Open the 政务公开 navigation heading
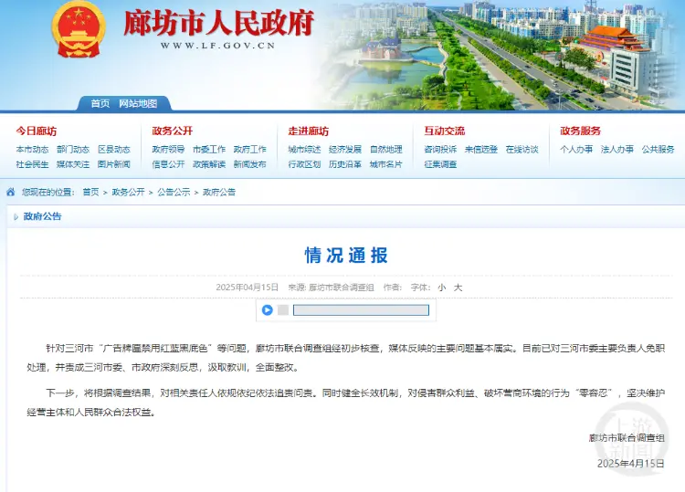685x492 pixels. (x=172, y=131)
